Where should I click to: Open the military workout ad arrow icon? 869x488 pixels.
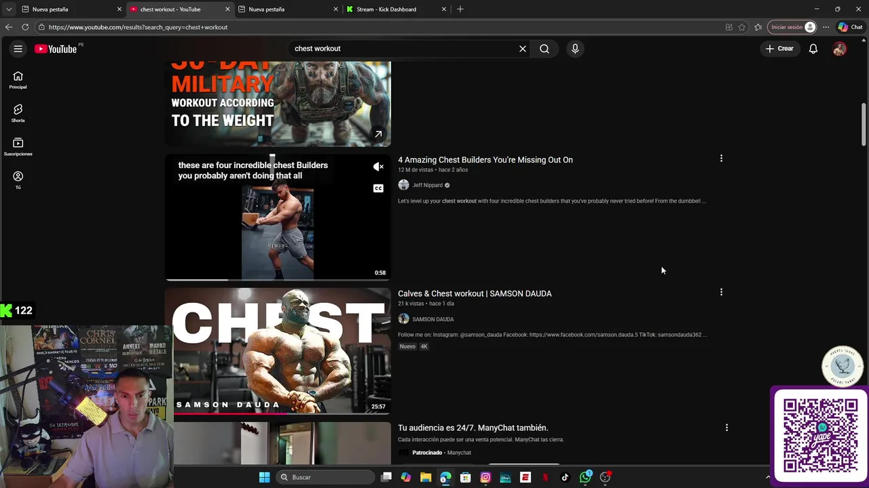(x=378, y=134)
